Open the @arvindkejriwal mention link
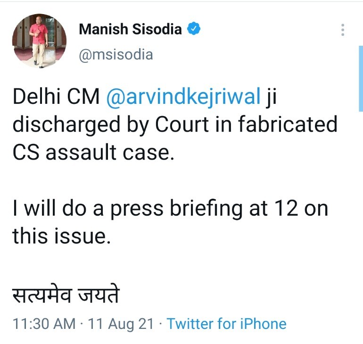 183,97
